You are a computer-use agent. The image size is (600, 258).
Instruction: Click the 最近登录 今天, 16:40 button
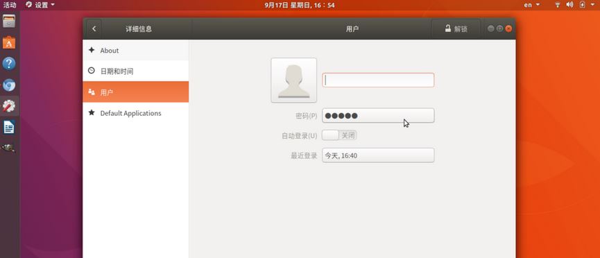[x=378, y=155]
